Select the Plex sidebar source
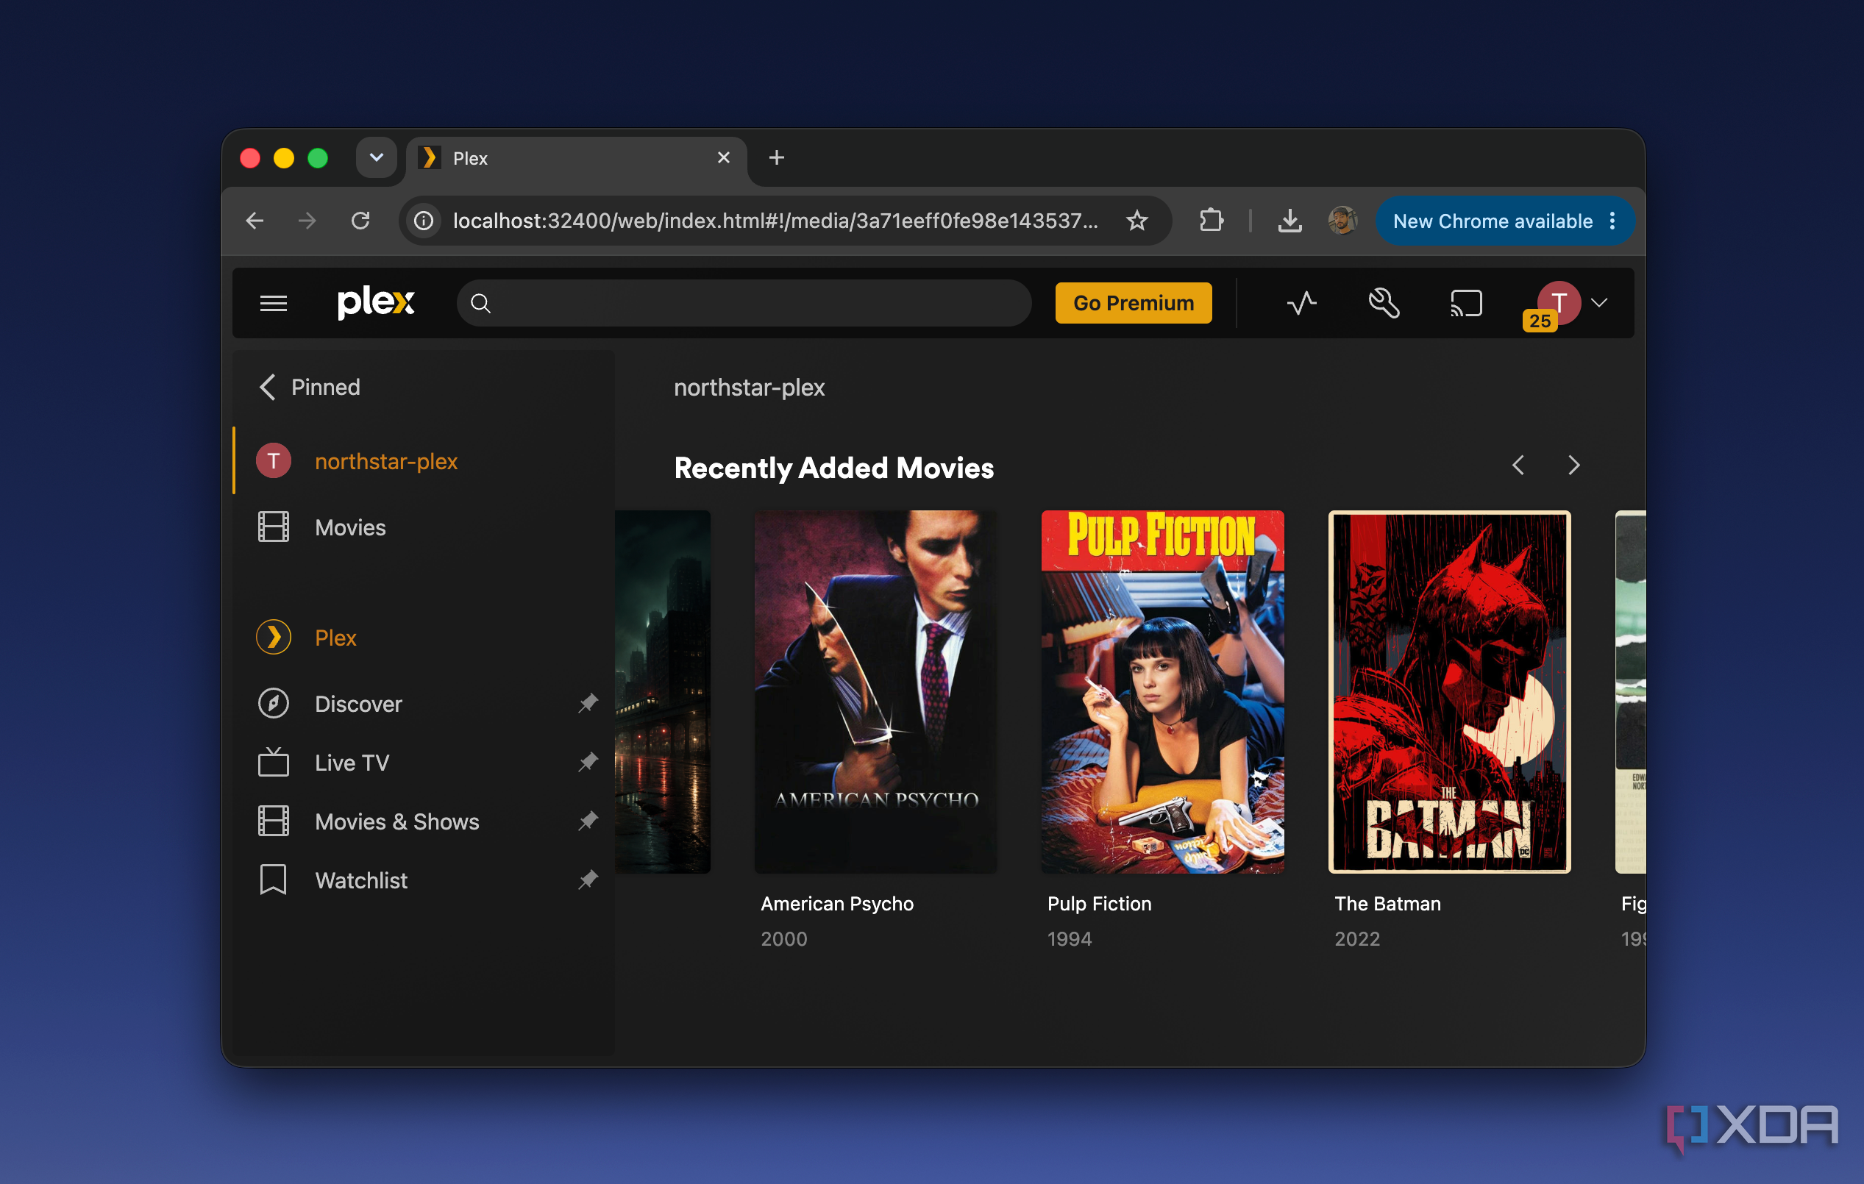1864x1184 pixels. point(424,638)
